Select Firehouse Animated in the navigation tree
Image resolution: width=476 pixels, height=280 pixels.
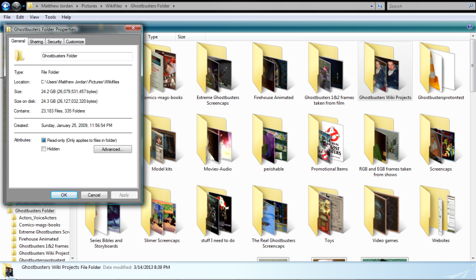[39, 239]
